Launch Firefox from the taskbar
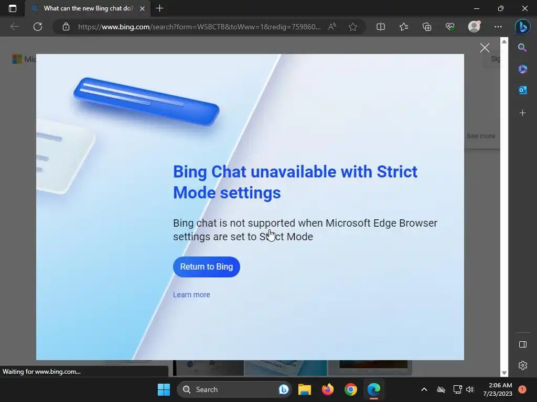The height and width of the screenshot is (402, 537). pos(328,389)
